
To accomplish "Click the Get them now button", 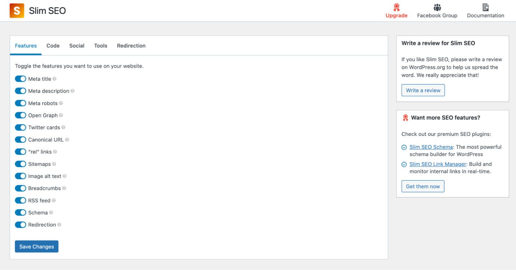I will click(423, 186).
